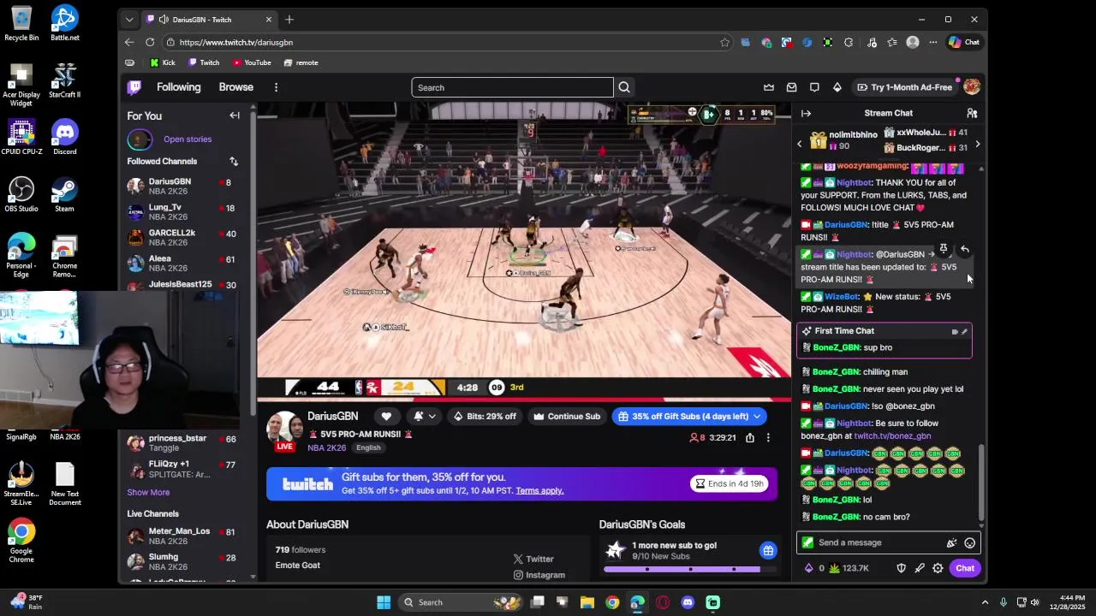The height and width of the screenshot is (616, 1096).
Task: Open the celebration power-ups icon in chat box
Action: tap(951, 542)
